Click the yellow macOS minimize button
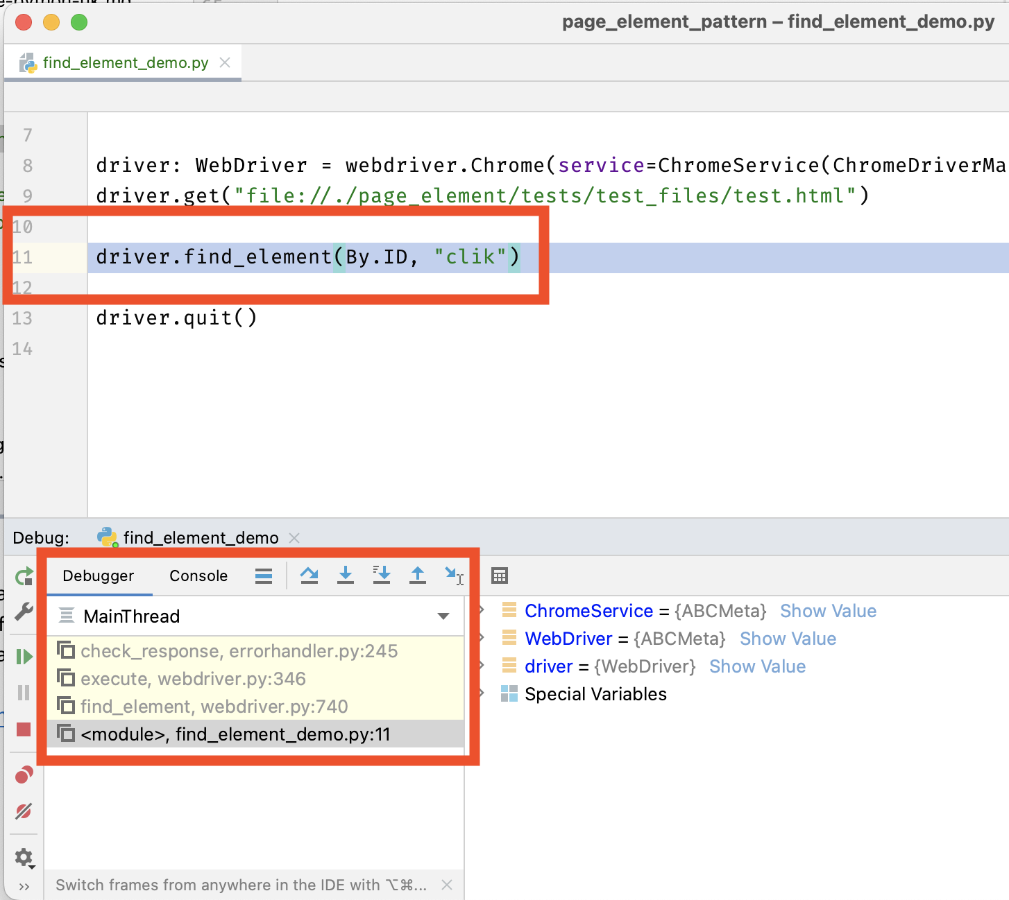Viewport: 1009px width, 900px height. coord(51,22)
